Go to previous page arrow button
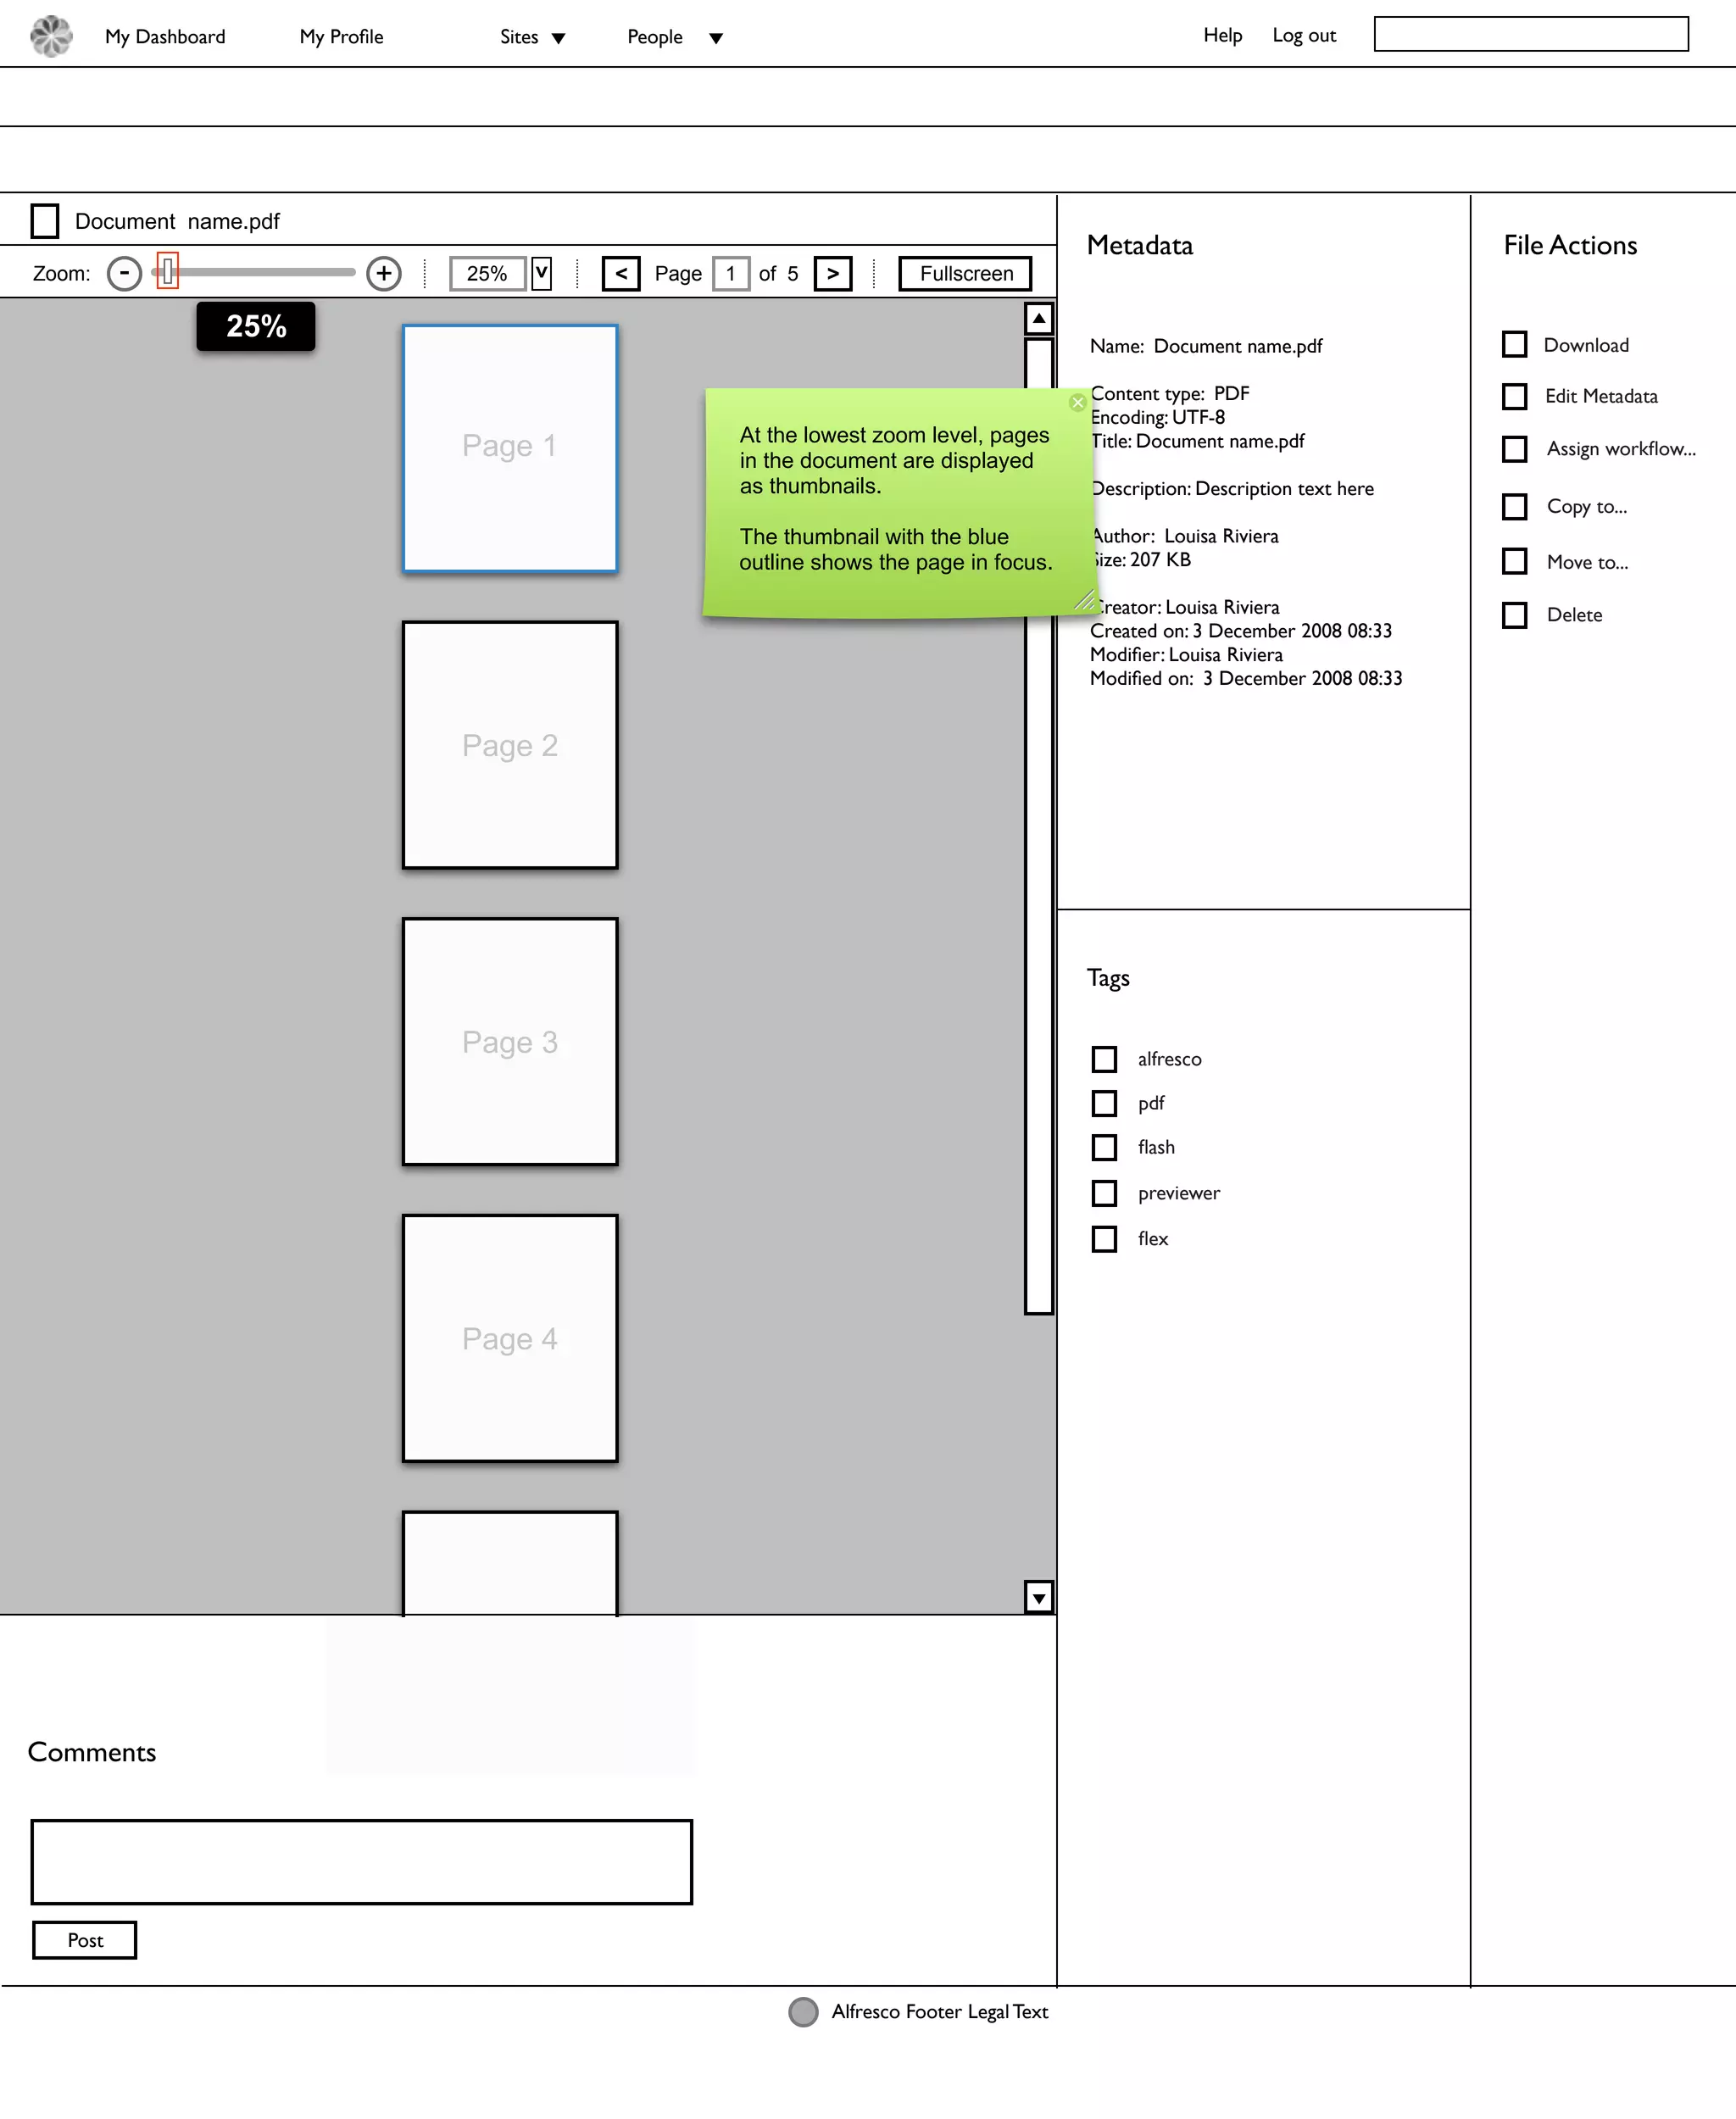The height and width of the screenshot is (2119, 1736). click(x=621, y=273)
